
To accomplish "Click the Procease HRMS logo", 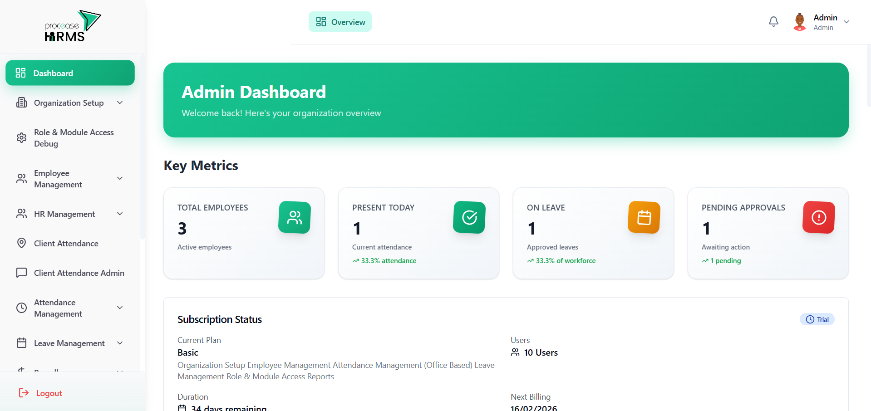I will point(73,26).
